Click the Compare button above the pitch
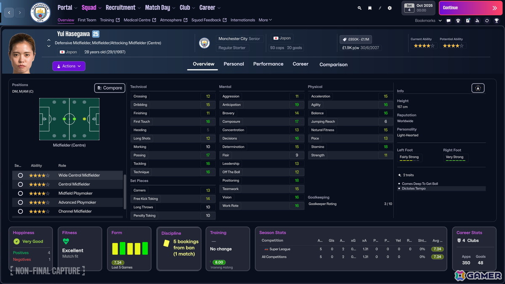The width and height of the screenshot is (505, 284). tap(109, 88)
